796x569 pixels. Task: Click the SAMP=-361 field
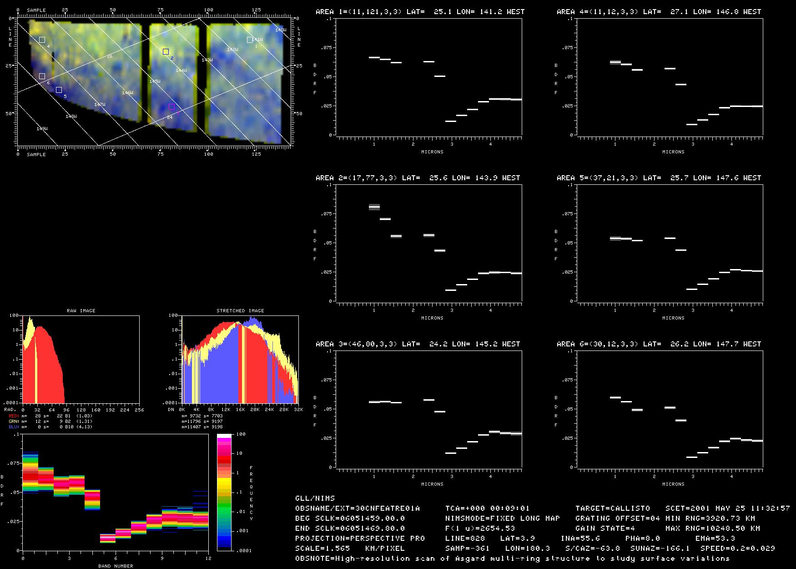coord(468,549)
